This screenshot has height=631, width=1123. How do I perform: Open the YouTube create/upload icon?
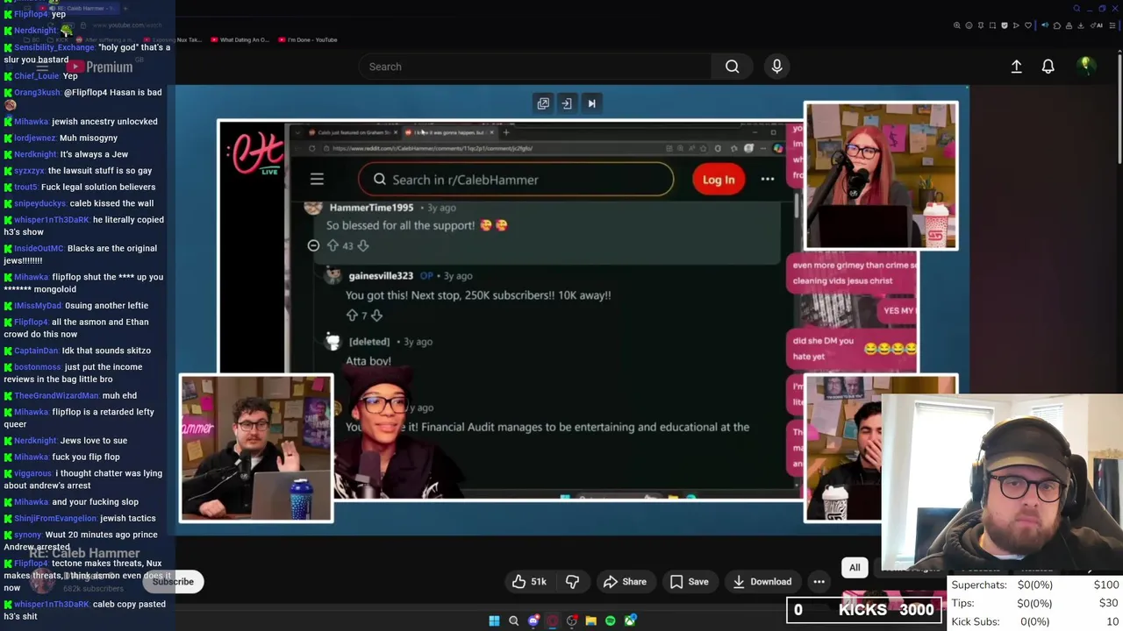coord(1016,66)
